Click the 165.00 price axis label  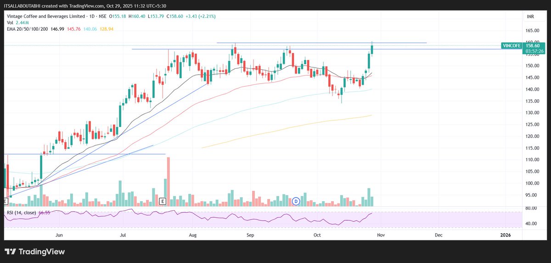click(x=532, y=31)
